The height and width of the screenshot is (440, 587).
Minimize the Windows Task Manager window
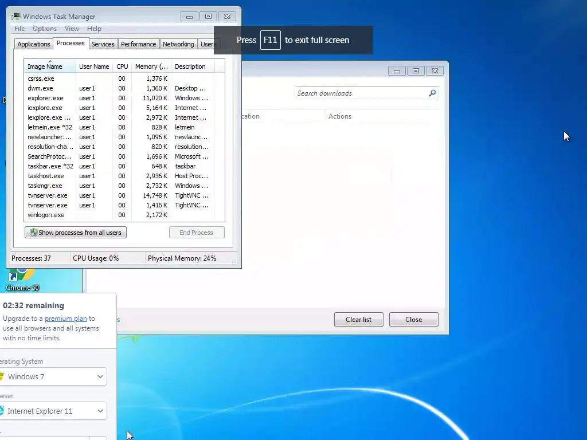coord(189,17)
